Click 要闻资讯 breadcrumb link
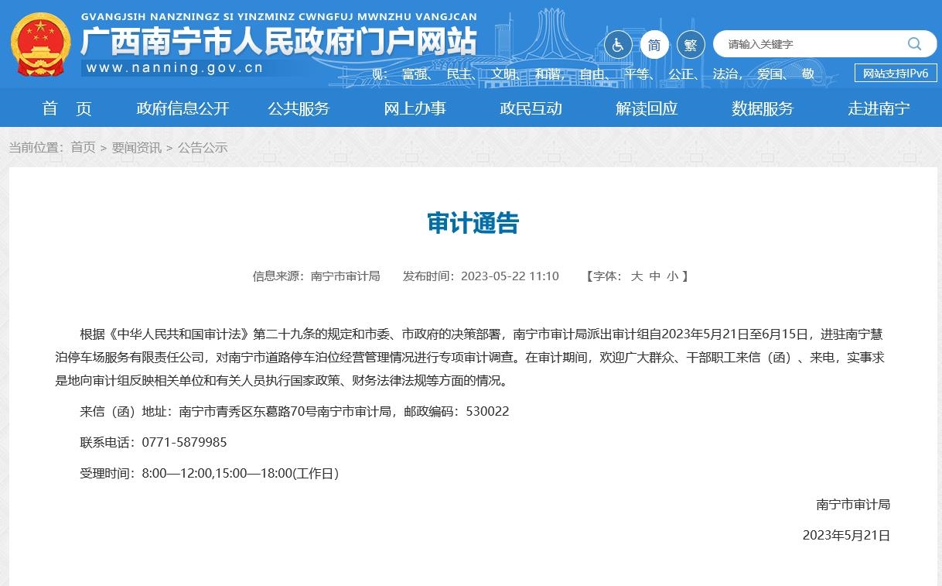Screen dimensions: 942x586 click(x=136, y=148)
